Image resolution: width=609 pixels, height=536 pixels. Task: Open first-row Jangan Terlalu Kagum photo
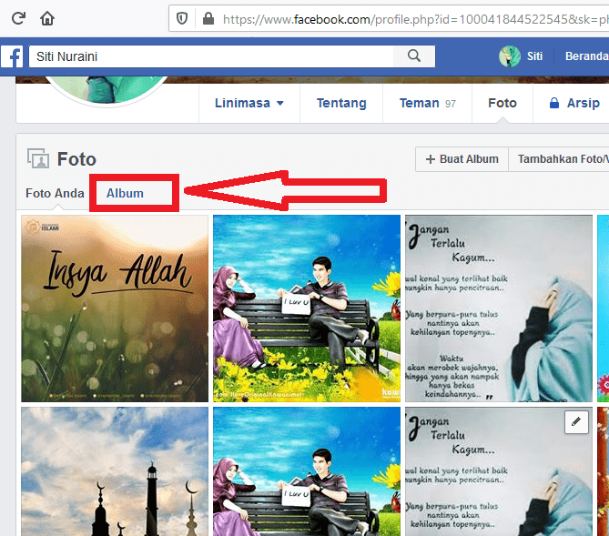499,308
